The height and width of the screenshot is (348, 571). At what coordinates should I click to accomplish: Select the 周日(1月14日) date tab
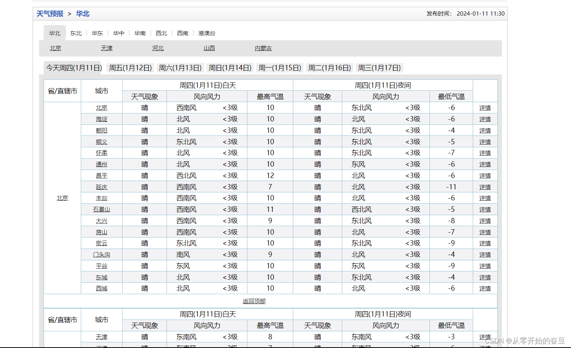(x=230, y=68)
